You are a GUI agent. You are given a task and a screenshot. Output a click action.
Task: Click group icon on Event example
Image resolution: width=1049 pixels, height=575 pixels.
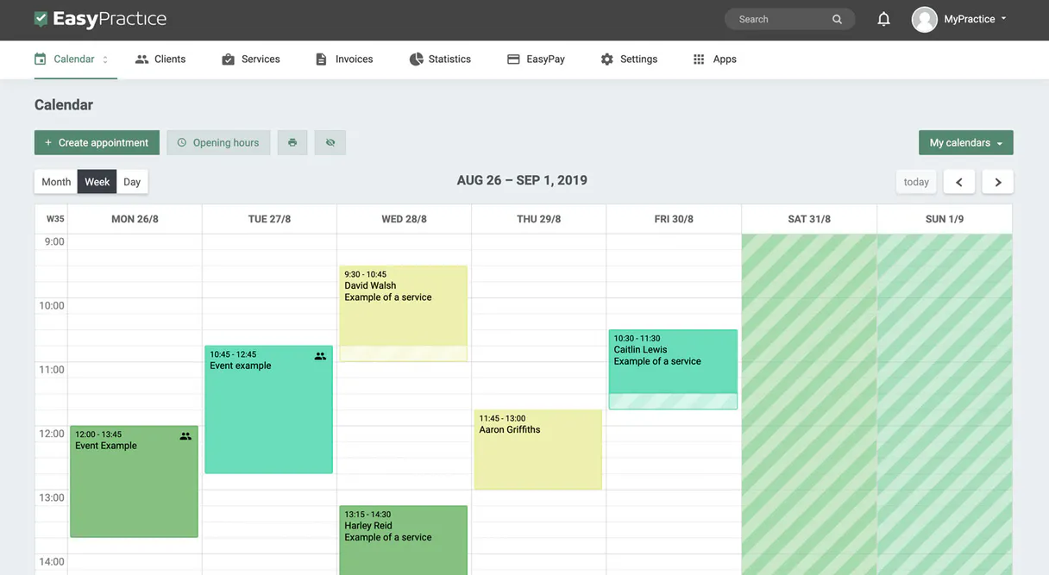point(320,356)
